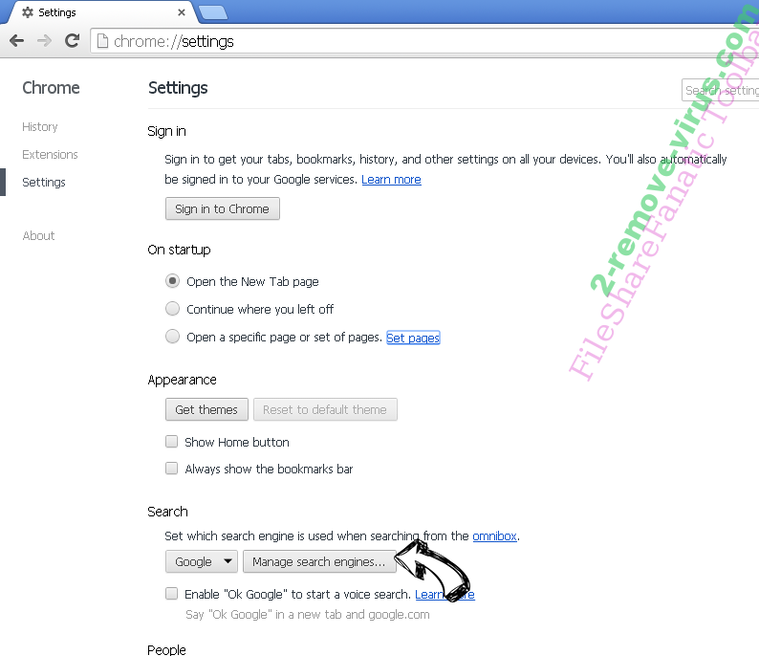The image size is (759, 656).
Task: Enable Always show the bookmarks bar
Action: tap(171, 469)
